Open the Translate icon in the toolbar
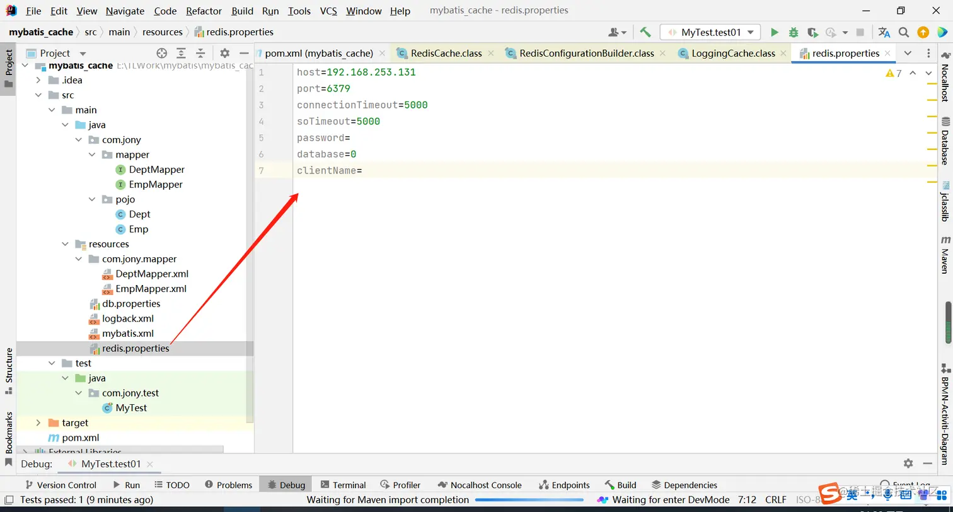 pos(884,32)
